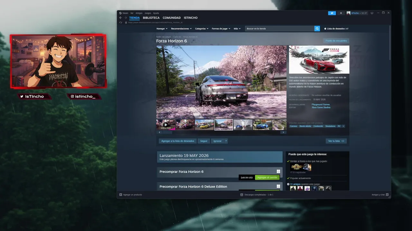Click the 'Ver tu lista' button

(x=336, y=141)
